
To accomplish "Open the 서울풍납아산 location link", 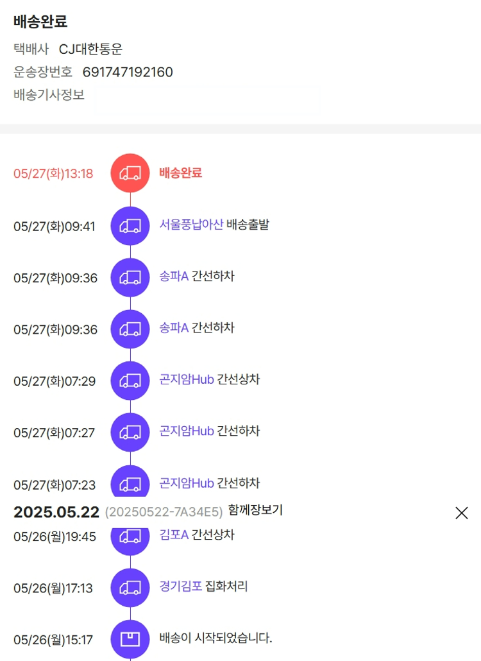I will pos(191,225).
